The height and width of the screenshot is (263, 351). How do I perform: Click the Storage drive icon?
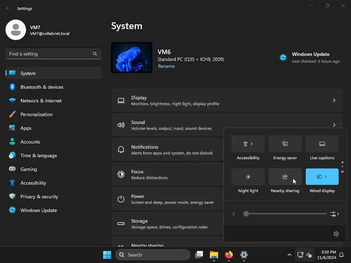point(121,224)
